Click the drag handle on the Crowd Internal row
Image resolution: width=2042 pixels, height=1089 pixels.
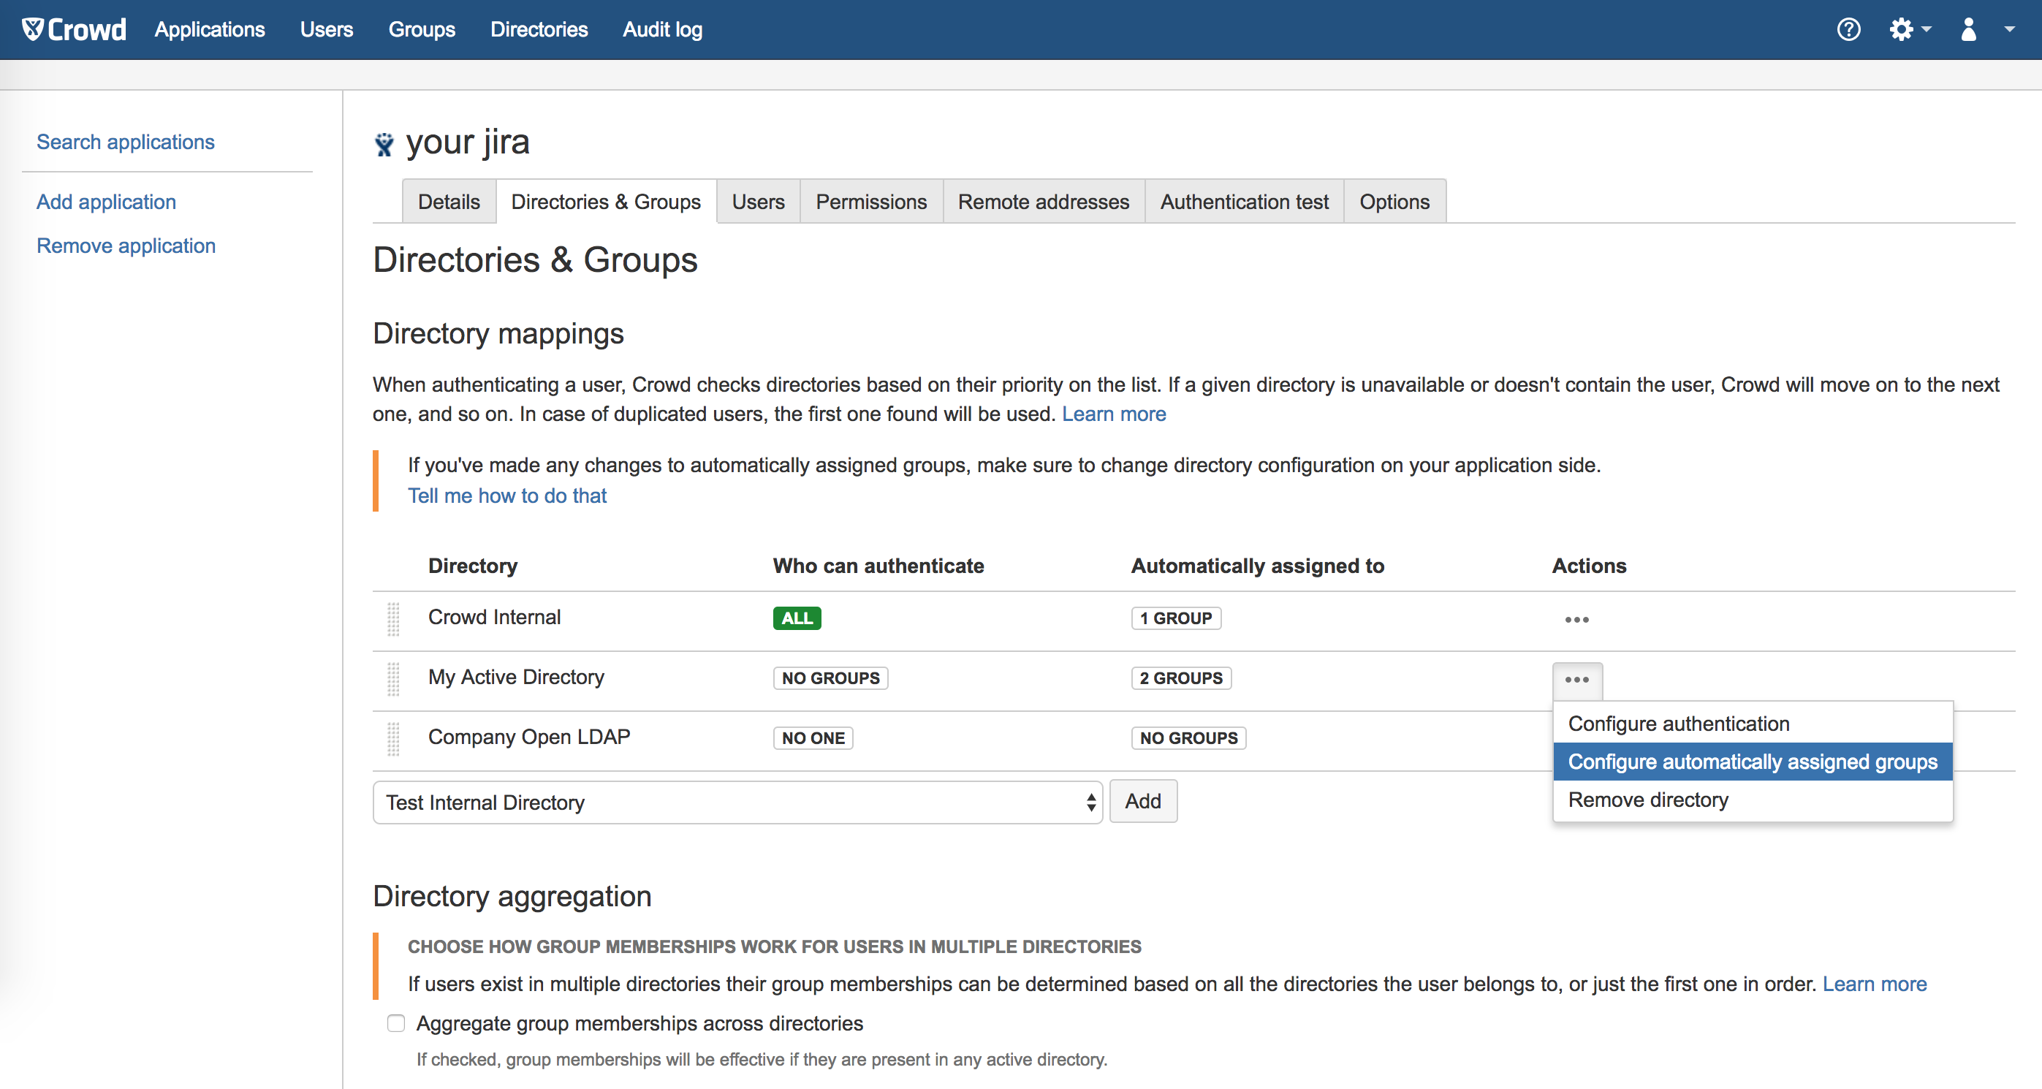(394, 620)
